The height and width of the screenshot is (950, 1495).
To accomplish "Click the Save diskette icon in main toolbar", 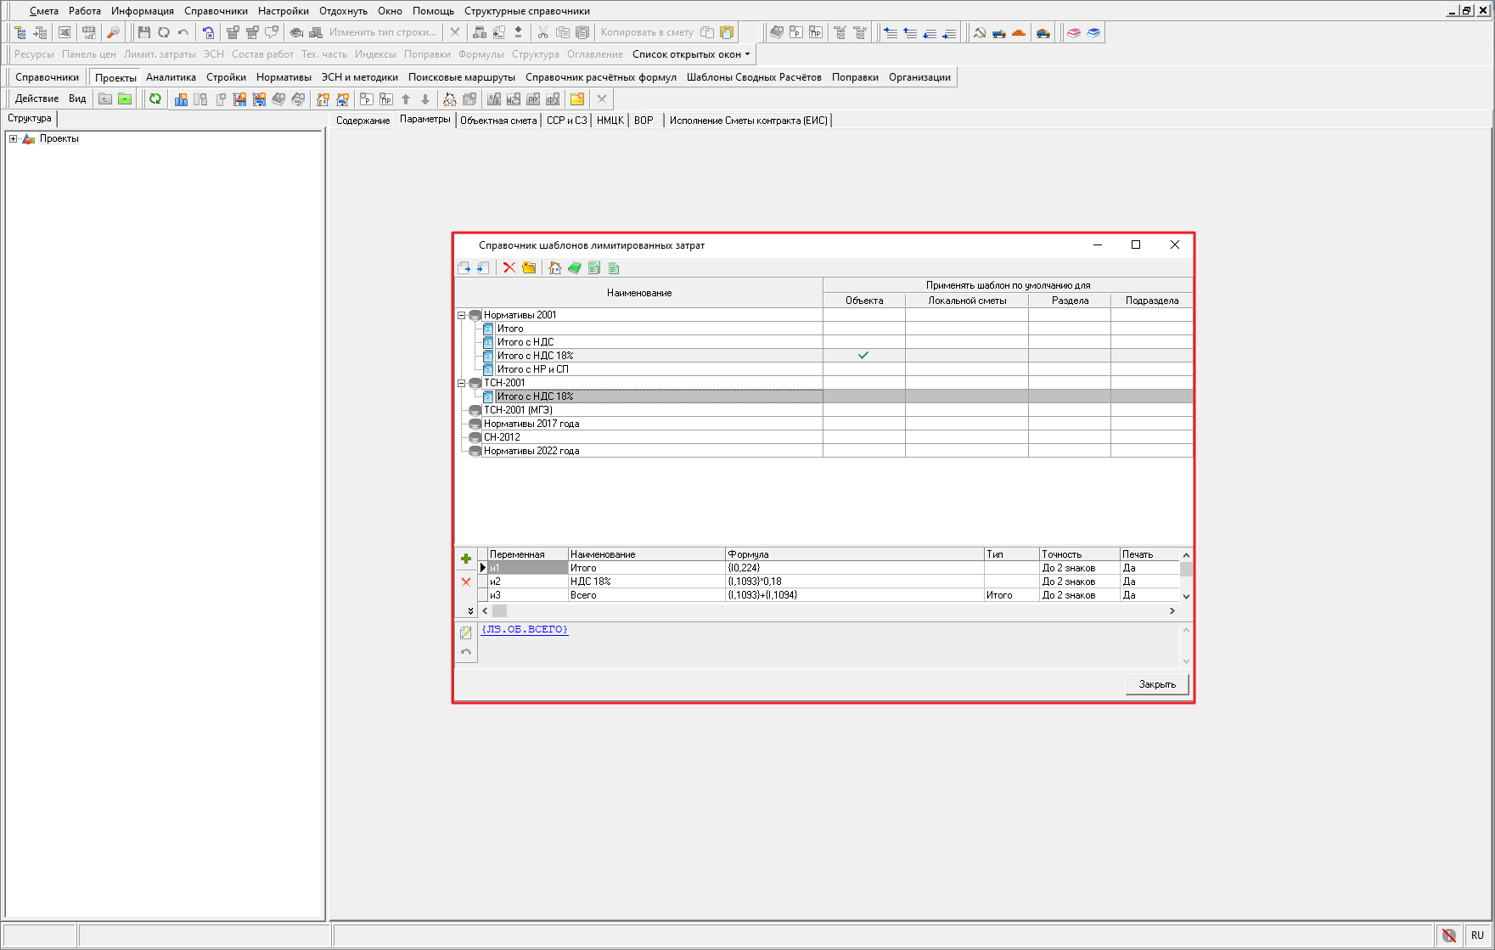I will pos(143,32).
